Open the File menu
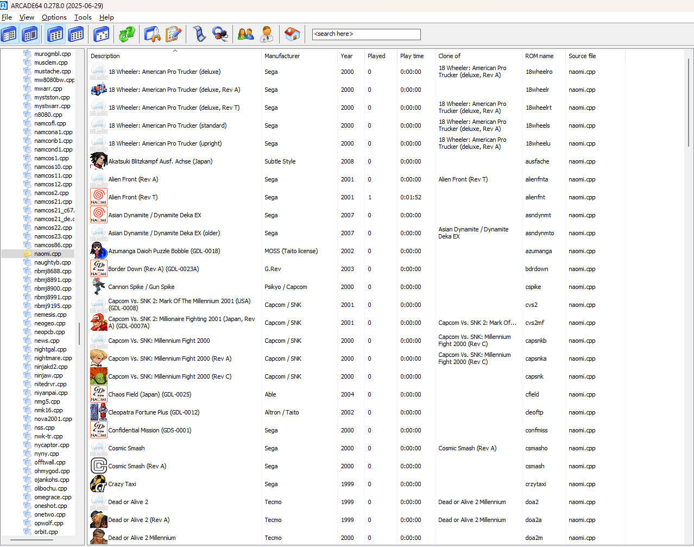The width and height of the screenshot is (694, 547). pos(7,17)
